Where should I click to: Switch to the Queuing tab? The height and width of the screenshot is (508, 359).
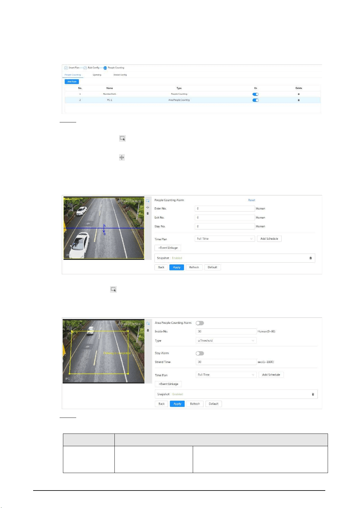(97, 75)
